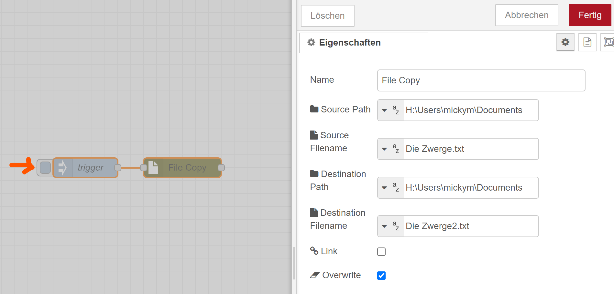
Task: Open Source Path type dropdown
Action: (x=390, y=110)
